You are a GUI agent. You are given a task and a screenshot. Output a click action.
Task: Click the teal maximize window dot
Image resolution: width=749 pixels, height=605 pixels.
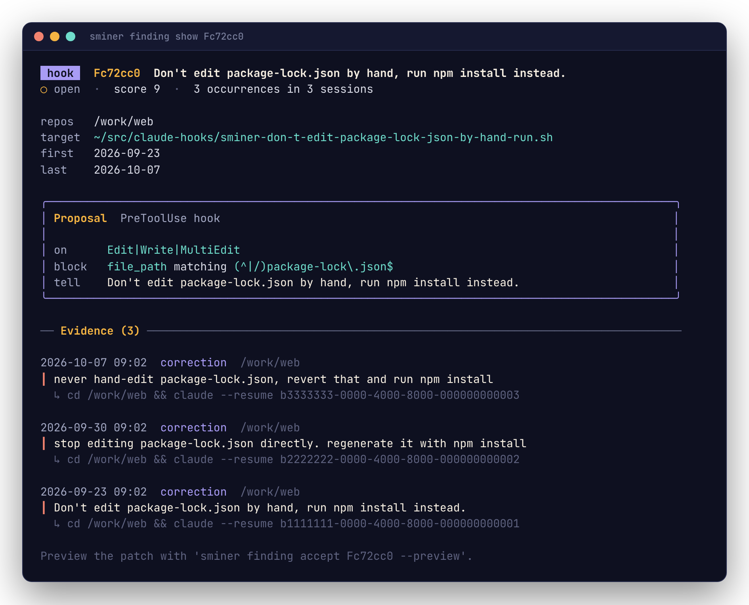click(71, 36)
